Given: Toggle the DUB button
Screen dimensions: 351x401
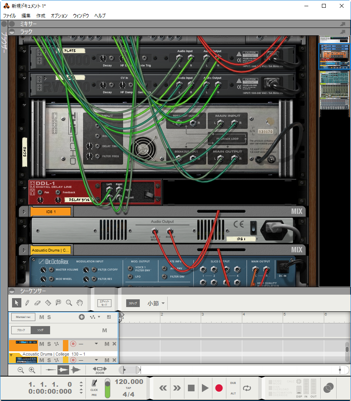Looking at the screenshot, I should point(233,383).
